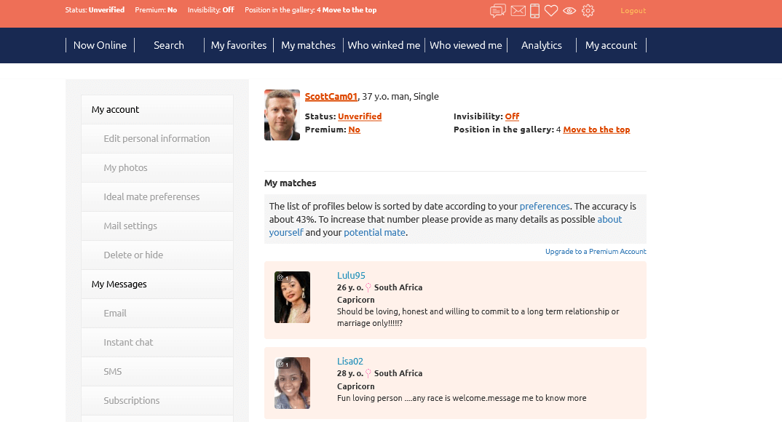Viewport: 782px width, 422px height.
Task: Open the Who winked me tab
Action: pos(384,45)
